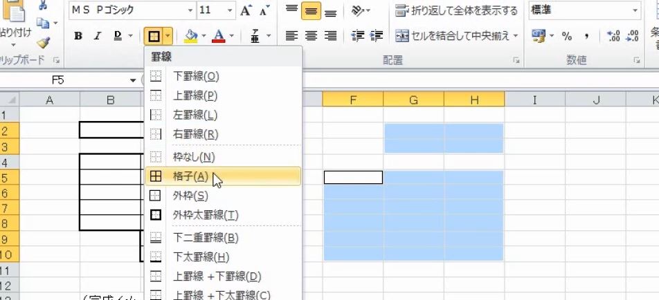Open the 配置 alignment dialog launcher

(x=516, y=60)
